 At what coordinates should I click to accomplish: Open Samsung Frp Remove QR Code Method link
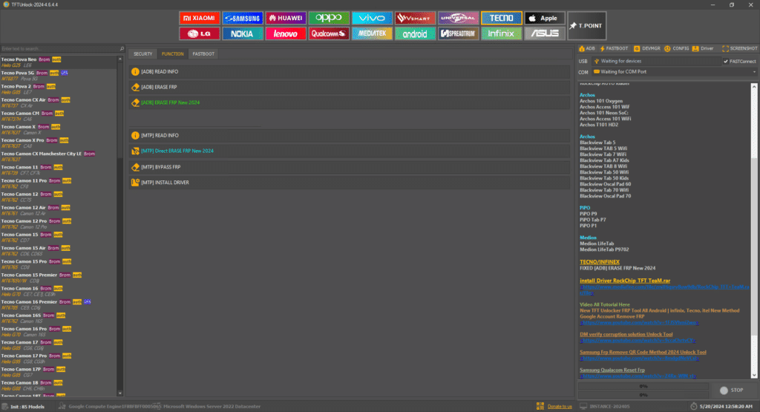(x=643, y=353)
